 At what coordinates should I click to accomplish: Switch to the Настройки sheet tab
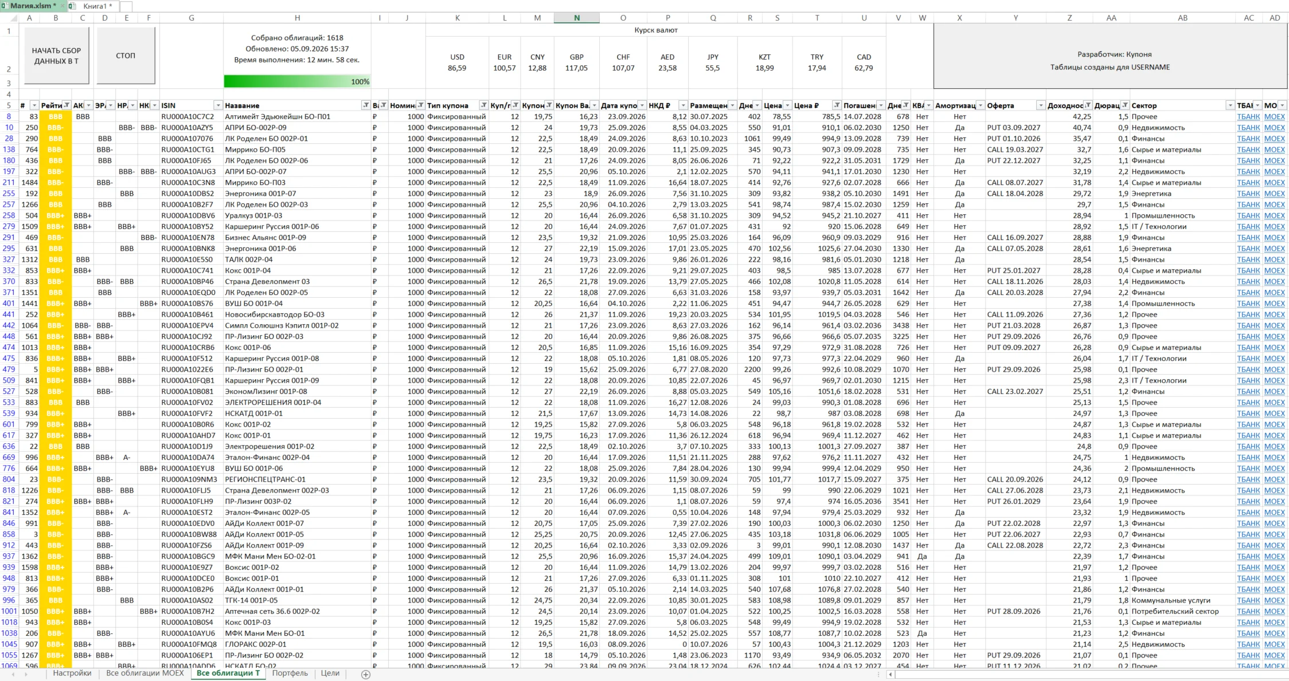click(72, 674)
